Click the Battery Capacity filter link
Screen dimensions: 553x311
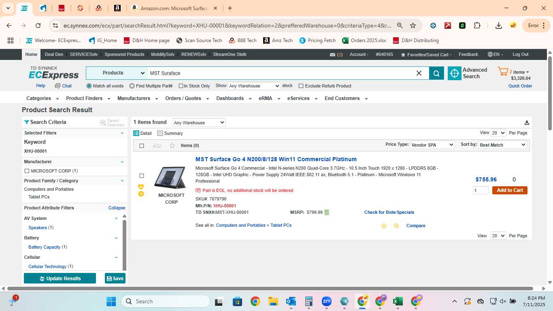45,247
